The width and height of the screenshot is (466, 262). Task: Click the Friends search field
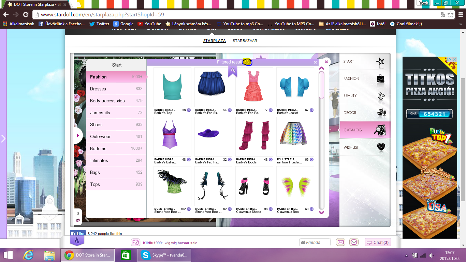(x=315, y=243)
